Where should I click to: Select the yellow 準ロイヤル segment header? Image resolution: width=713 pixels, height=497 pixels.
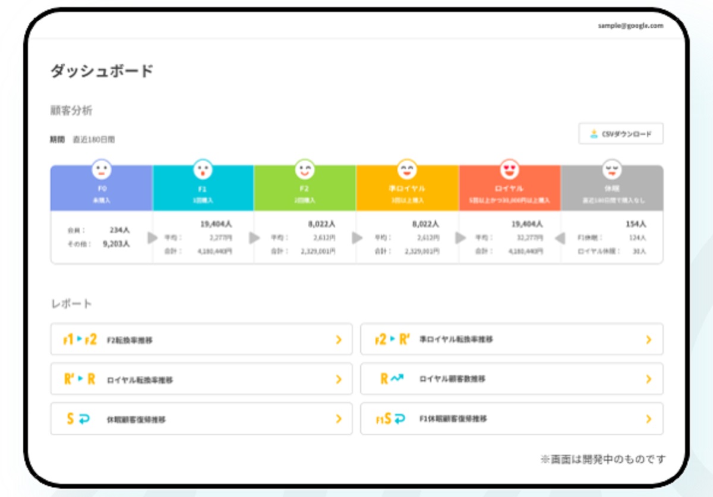point(408,188)
